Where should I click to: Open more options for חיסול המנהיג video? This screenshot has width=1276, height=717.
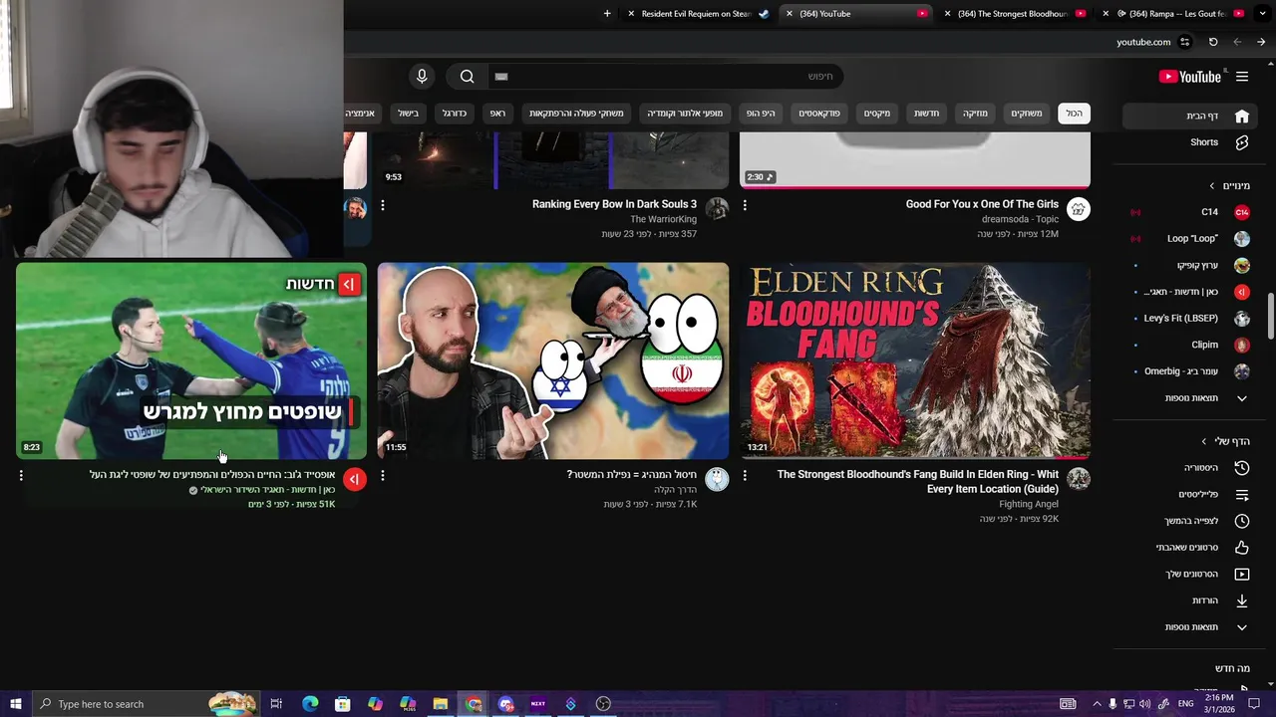point(383,476)
